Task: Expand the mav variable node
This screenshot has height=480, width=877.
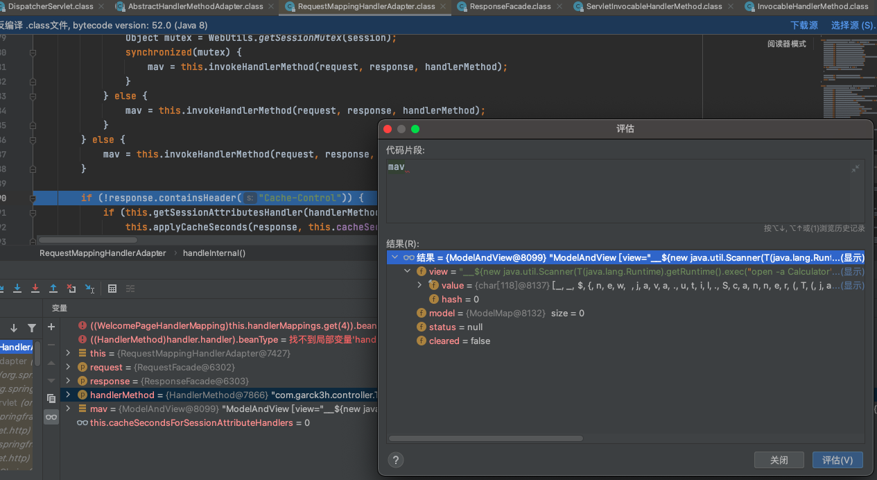Action: 67,409
